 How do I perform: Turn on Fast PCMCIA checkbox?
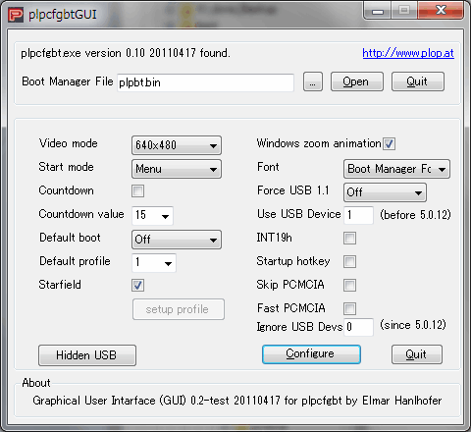coord(349,308)
